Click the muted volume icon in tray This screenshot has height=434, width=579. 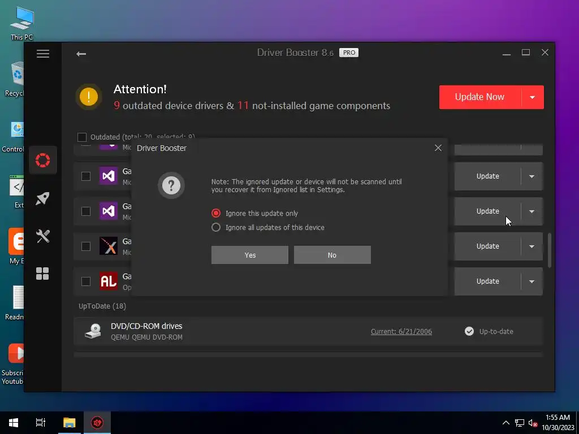tap(533, 423)
